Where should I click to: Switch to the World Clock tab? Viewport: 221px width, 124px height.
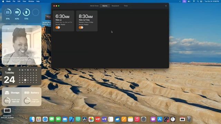[94, 6]
